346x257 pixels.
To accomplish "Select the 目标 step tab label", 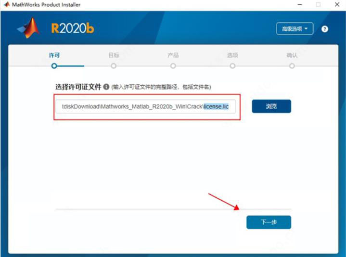I will tap(114, 55).
